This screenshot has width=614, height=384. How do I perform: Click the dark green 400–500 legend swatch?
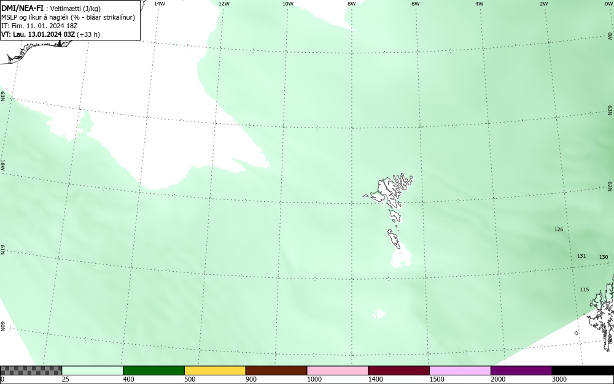(x=153, y=371)
